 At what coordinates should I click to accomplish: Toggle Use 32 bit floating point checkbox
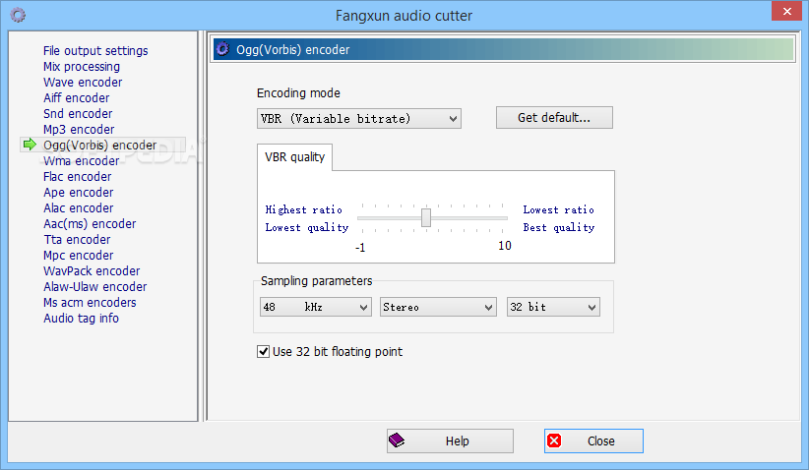point(263,351)
